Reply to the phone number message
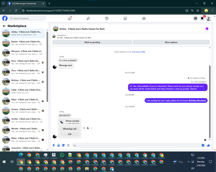This screenshot has height=172, width=216. coord(88,128)
